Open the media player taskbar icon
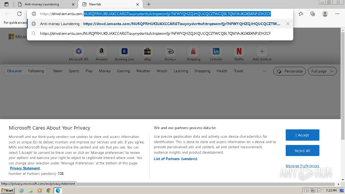The height and width of the screenshot is (194, 345). tap(40, 190)
